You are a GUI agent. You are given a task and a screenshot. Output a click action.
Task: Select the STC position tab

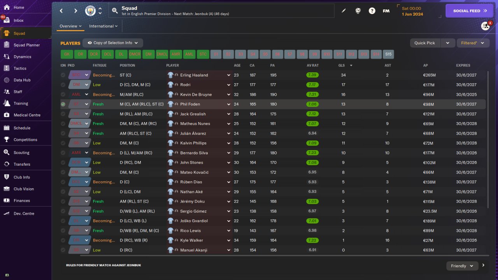coord(203,54)
